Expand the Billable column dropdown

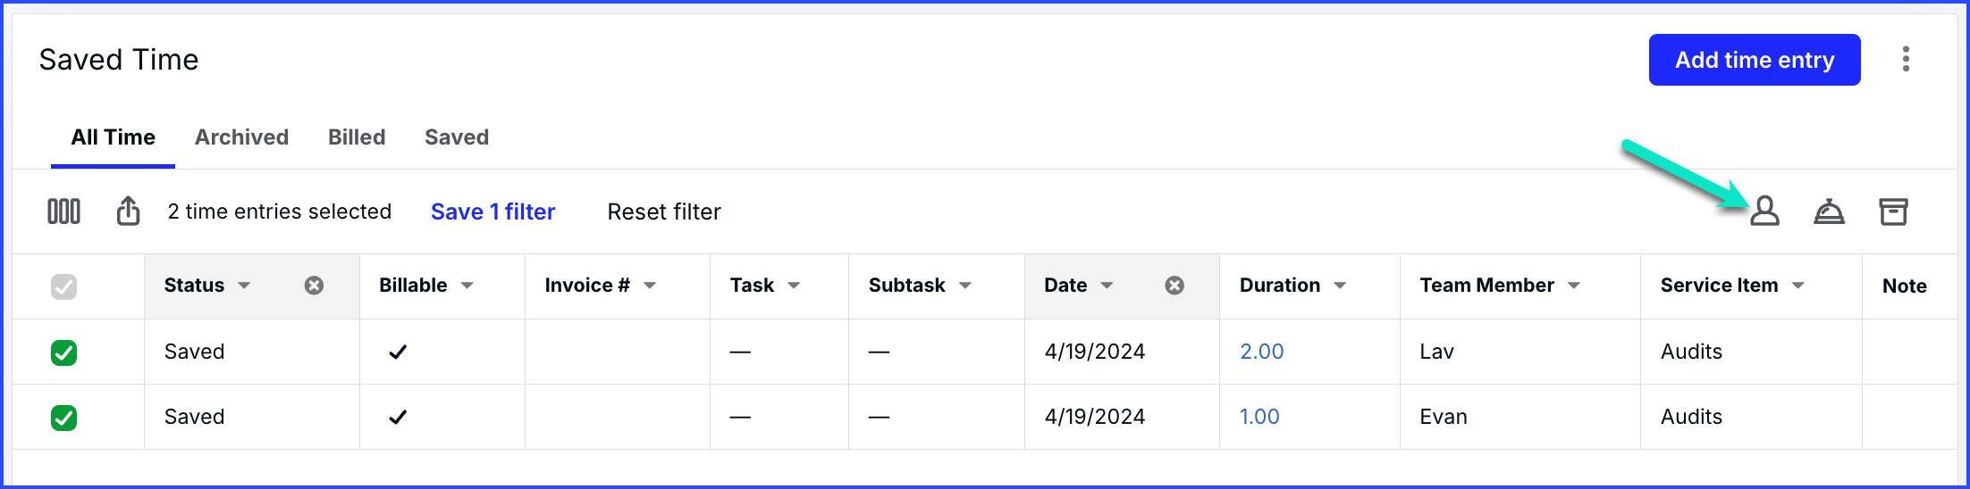click(467, 286)
